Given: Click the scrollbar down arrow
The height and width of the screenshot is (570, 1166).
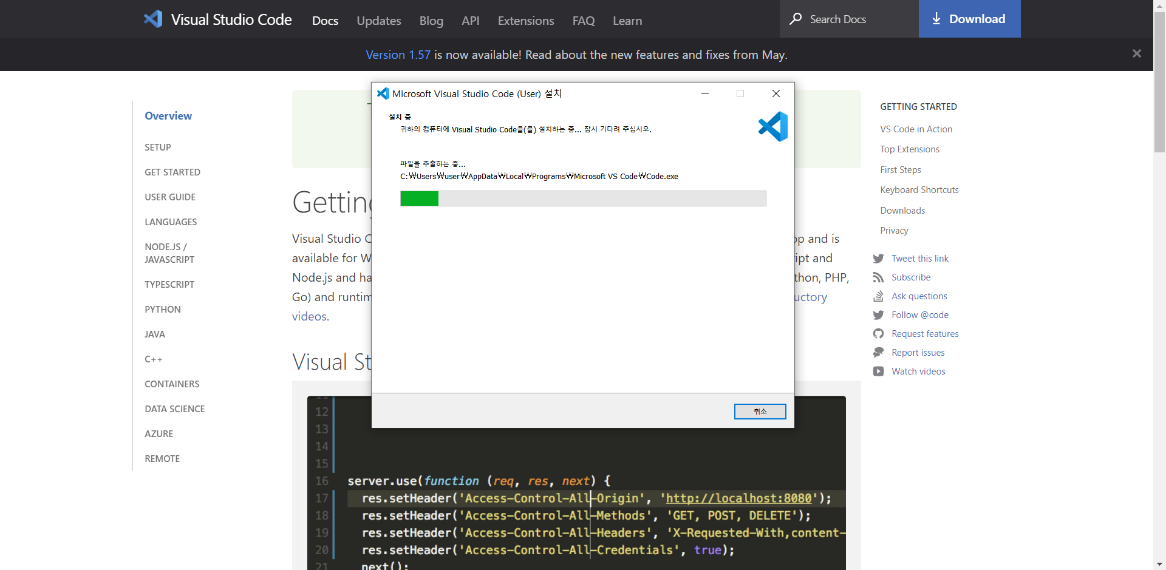Looking at the screenshot, I should tap(1159, 565).
